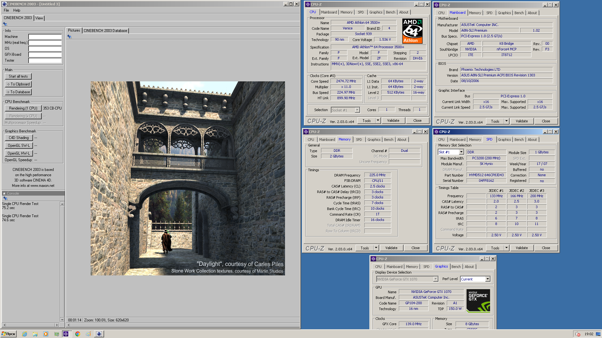
Task: Click title icon of CPU-Z Mainboard window
Action: [436, 5]
